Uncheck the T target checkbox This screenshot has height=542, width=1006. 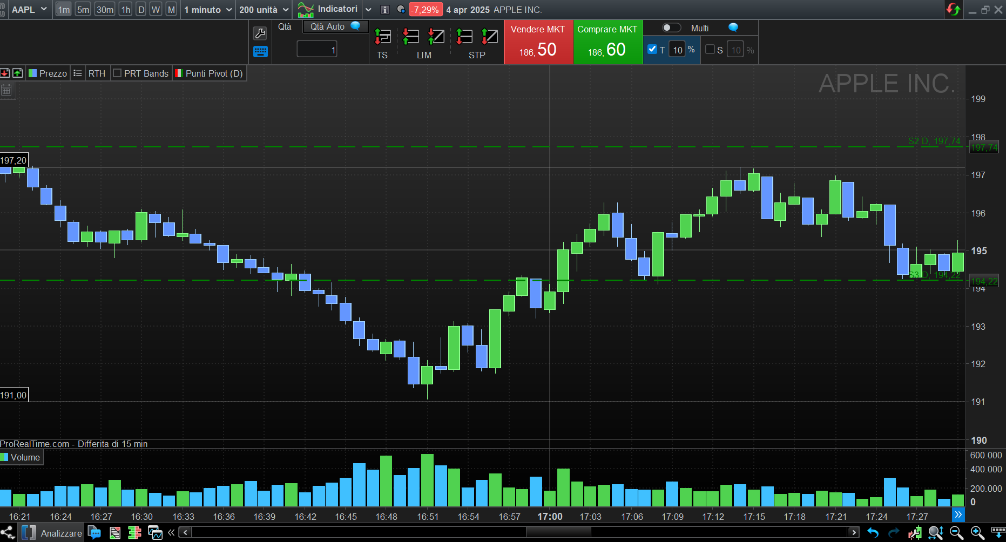[x=652, y=49]
